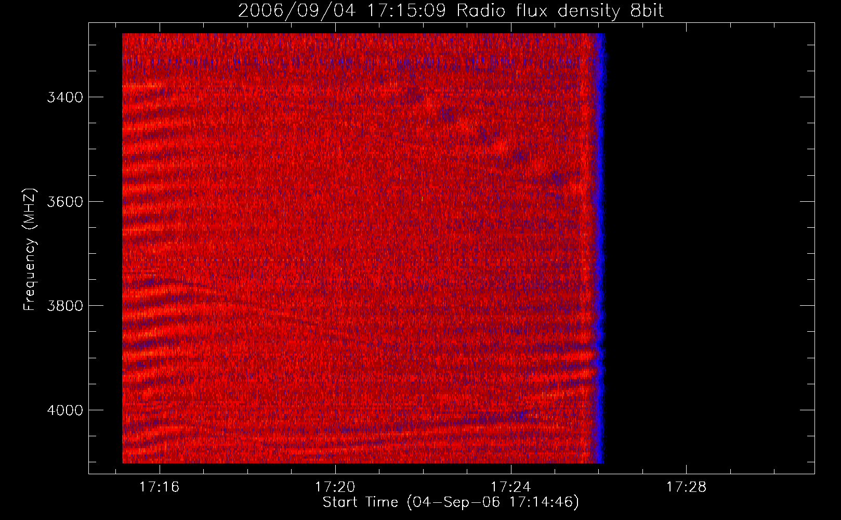Image resolution: width=841 pixels, height=520 pixels.
Task: Click the "Start Time (04-Sep-06 17:14:46)" axis label
Action: click(x=451, y=502)
